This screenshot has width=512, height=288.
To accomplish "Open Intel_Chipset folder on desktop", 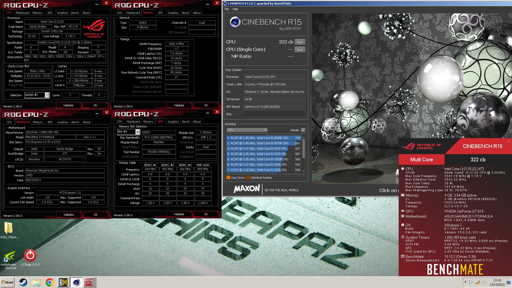I will 9,230.
